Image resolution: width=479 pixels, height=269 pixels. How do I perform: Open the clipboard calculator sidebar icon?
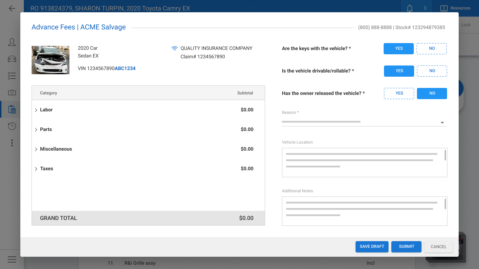pos(12,109)
